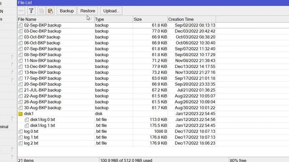The height and width of the screenshot is (162, 289).
Task: Click the log.1.txt file icon
Action: pyautogui.click(x=21, y=137)
